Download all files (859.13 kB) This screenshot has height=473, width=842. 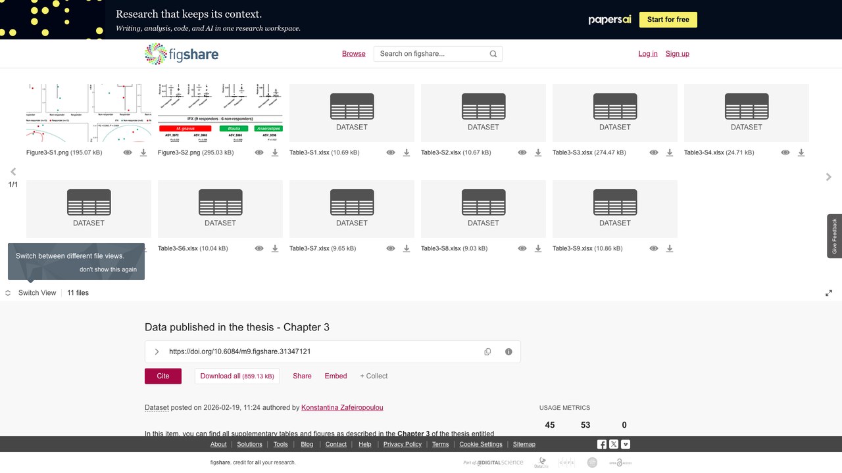(x=237, y=376)
